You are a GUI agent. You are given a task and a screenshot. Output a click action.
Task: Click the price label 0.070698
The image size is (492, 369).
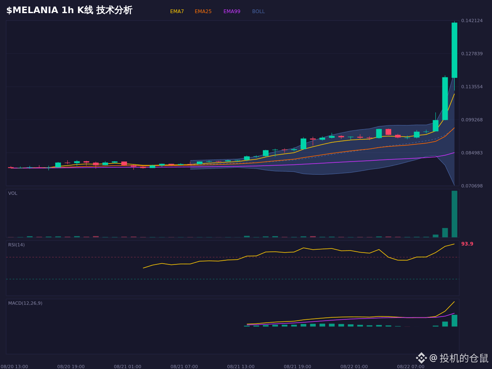(x=472, y=186)
